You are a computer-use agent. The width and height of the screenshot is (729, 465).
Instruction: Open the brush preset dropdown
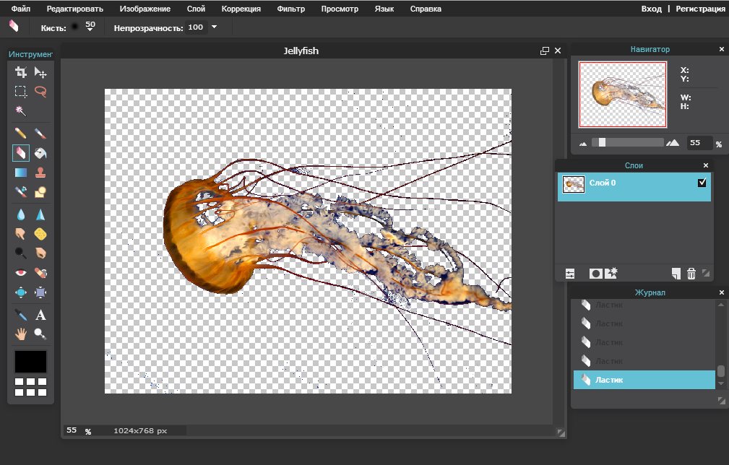pyautogui.click(x=90, y=27)
